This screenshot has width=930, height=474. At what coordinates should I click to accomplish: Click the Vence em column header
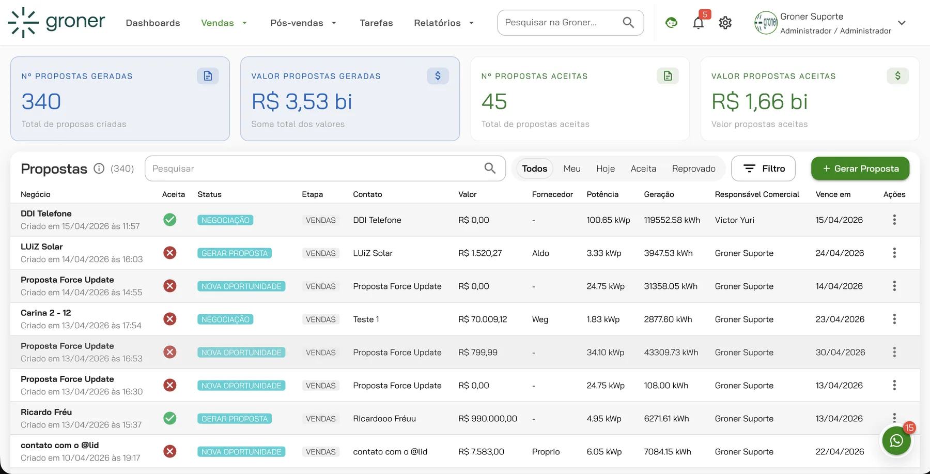[x=833, y=194]
